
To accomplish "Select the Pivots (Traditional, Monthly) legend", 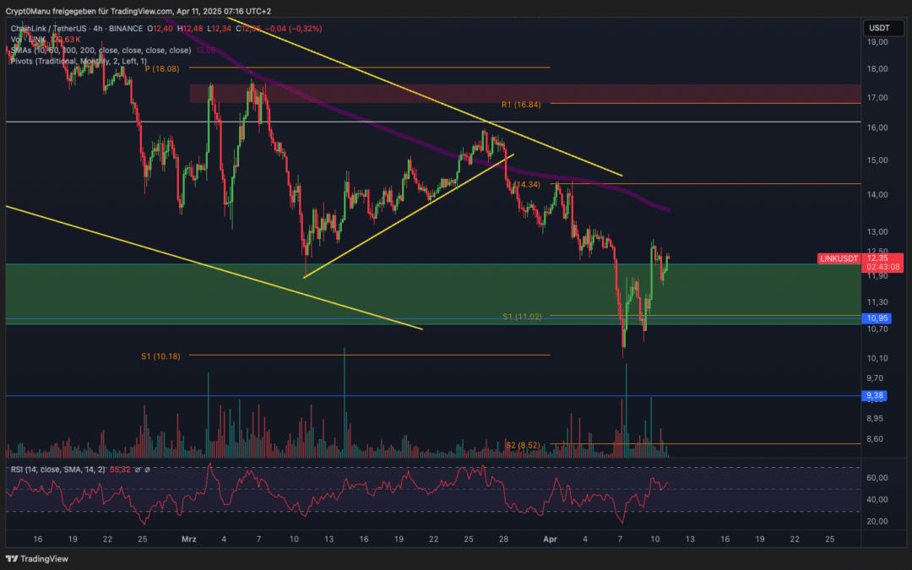I will (x=79, y=61).
